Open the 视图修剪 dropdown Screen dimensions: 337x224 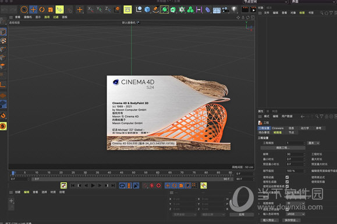tap(296, 203)
